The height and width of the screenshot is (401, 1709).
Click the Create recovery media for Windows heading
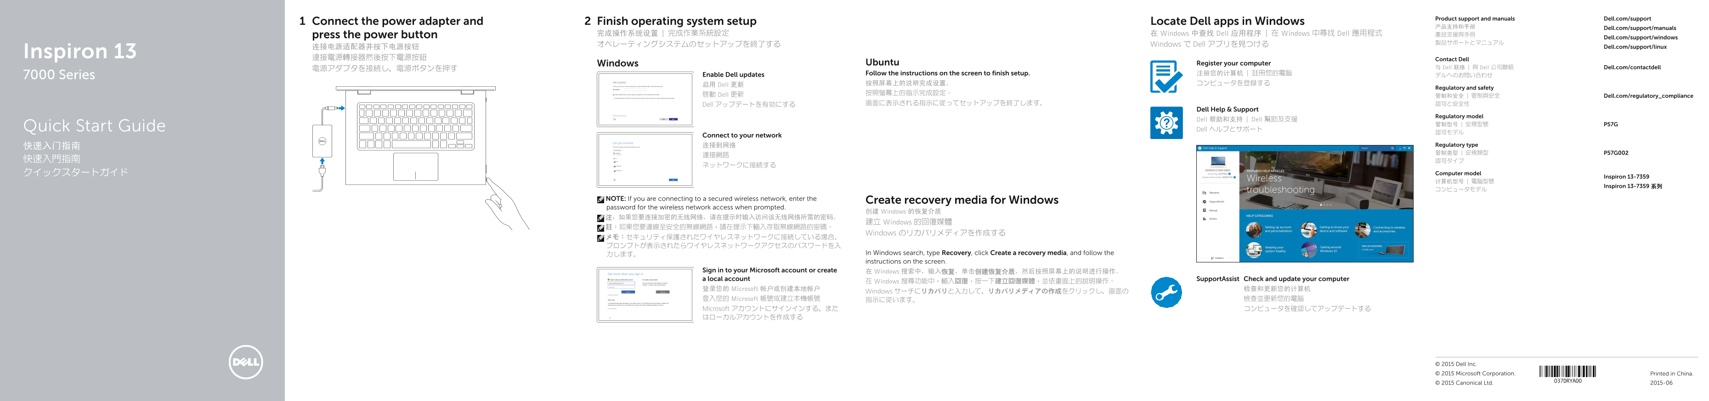pos(962,200)
